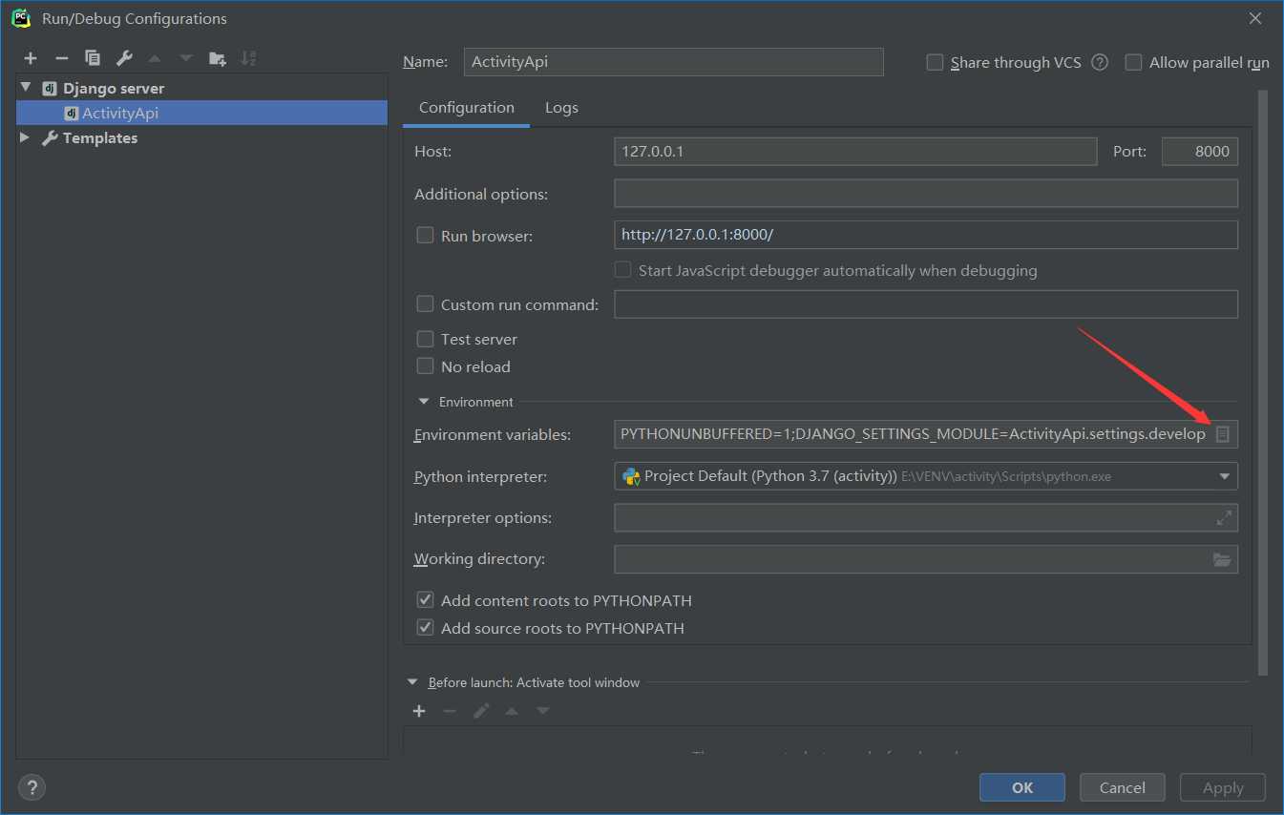Remove before launch task
Viewport: 1284px width, 815px height.
point(450,711)
